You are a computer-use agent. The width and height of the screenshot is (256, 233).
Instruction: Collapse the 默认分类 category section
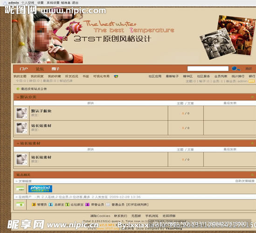click(252, 97)
